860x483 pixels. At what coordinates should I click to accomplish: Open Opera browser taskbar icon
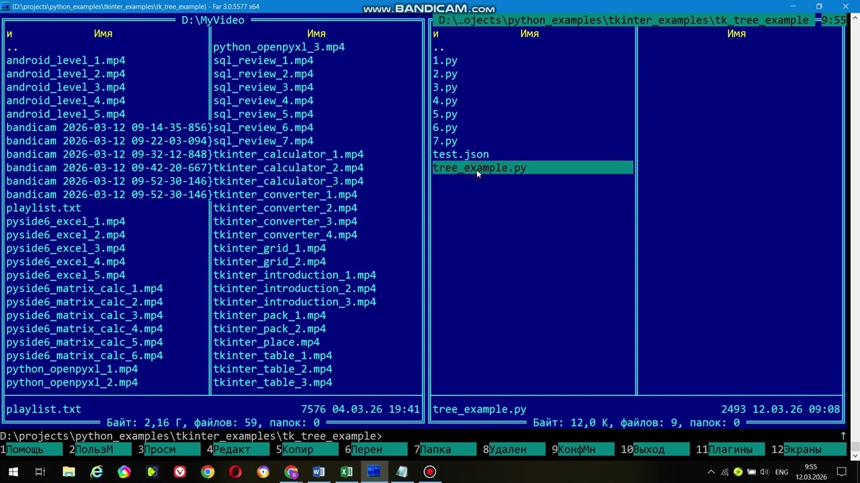click(x=235, y=472)
